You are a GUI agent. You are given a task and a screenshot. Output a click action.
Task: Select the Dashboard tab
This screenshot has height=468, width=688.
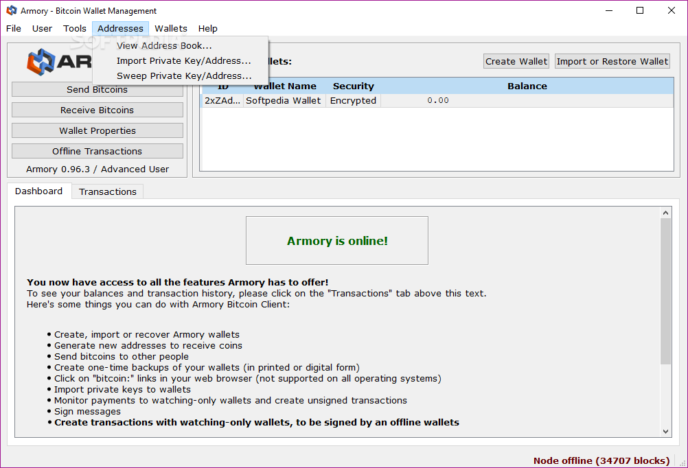point(38,191)
